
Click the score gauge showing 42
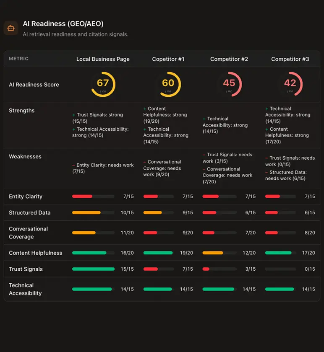[x=290, y=84]
